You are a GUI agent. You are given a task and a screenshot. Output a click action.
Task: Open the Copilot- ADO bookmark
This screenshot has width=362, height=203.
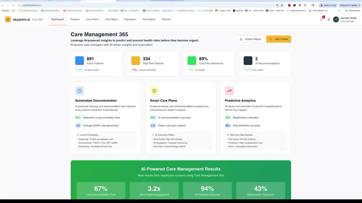click(x=223, y=11)
